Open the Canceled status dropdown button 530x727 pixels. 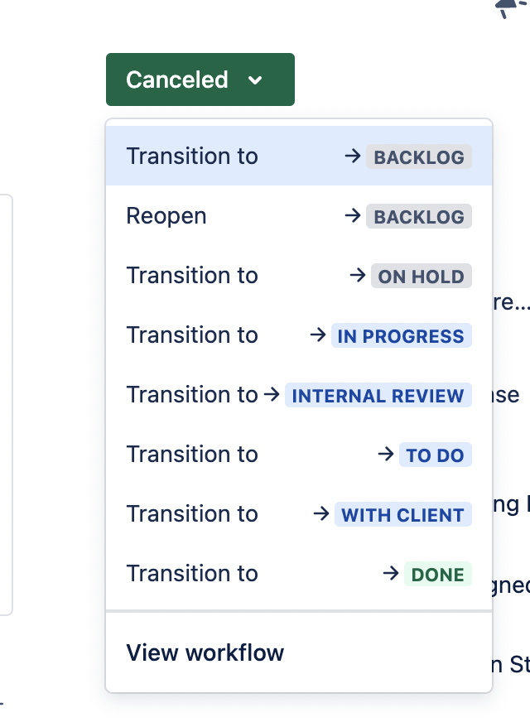coord(200,79)
